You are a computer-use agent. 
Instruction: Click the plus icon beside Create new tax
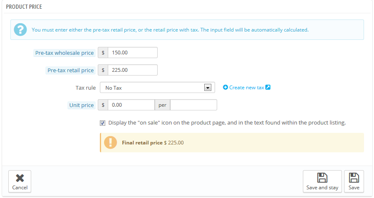(x=225, y=88)
